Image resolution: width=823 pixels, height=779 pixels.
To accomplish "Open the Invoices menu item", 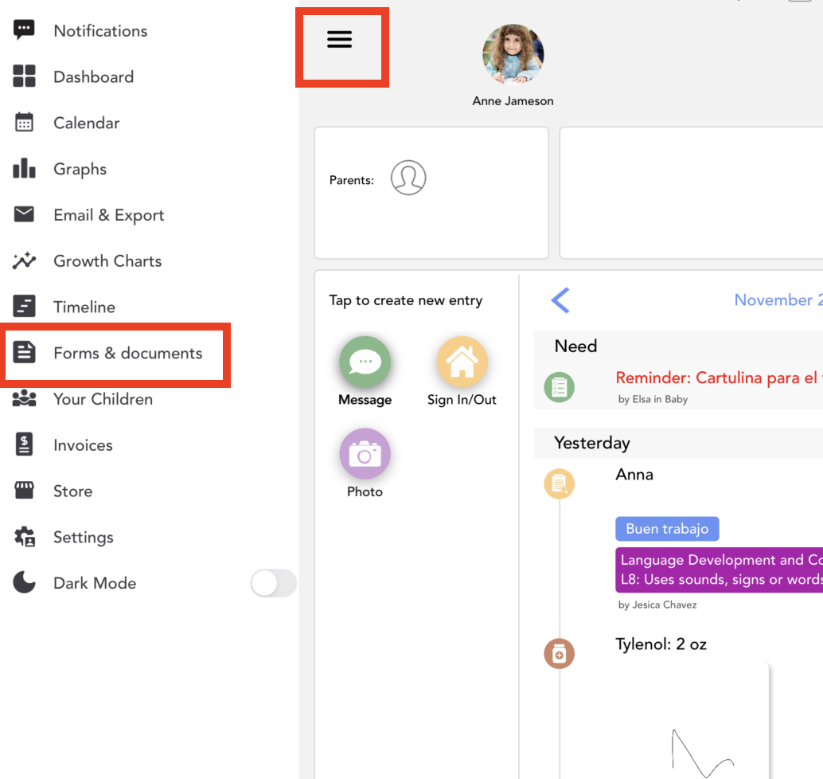I will tap(83, 445).
